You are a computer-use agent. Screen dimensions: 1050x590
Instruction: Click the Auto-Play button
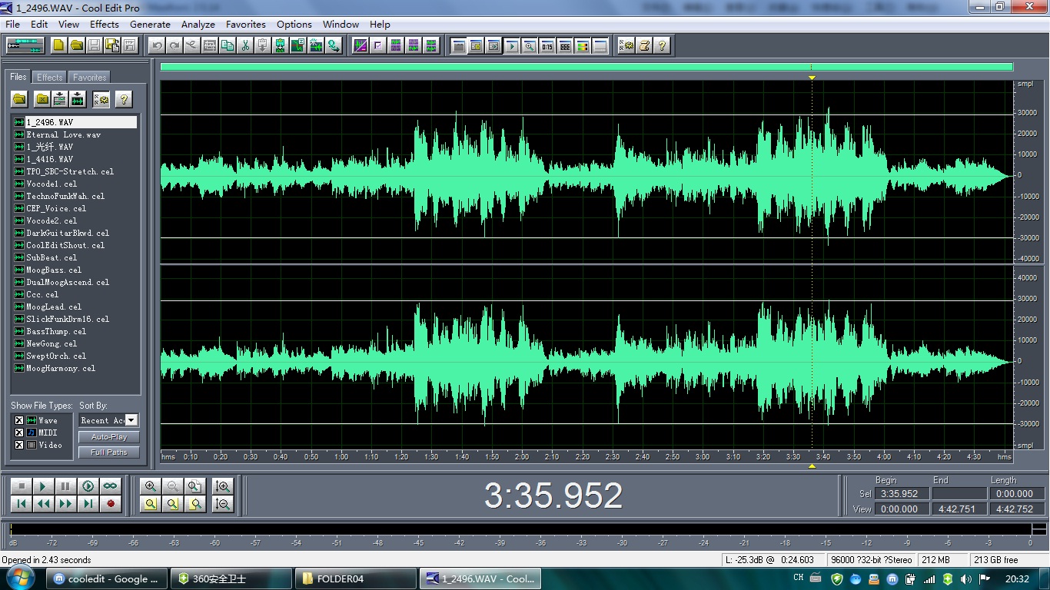(x=109, y=437)
